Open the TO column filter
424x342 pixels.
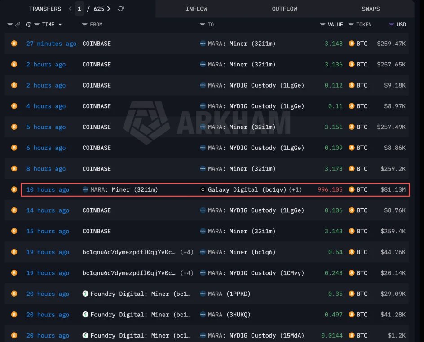point(202,25)
